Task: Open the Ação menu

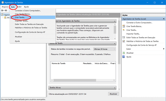Action: coord(13,7)
